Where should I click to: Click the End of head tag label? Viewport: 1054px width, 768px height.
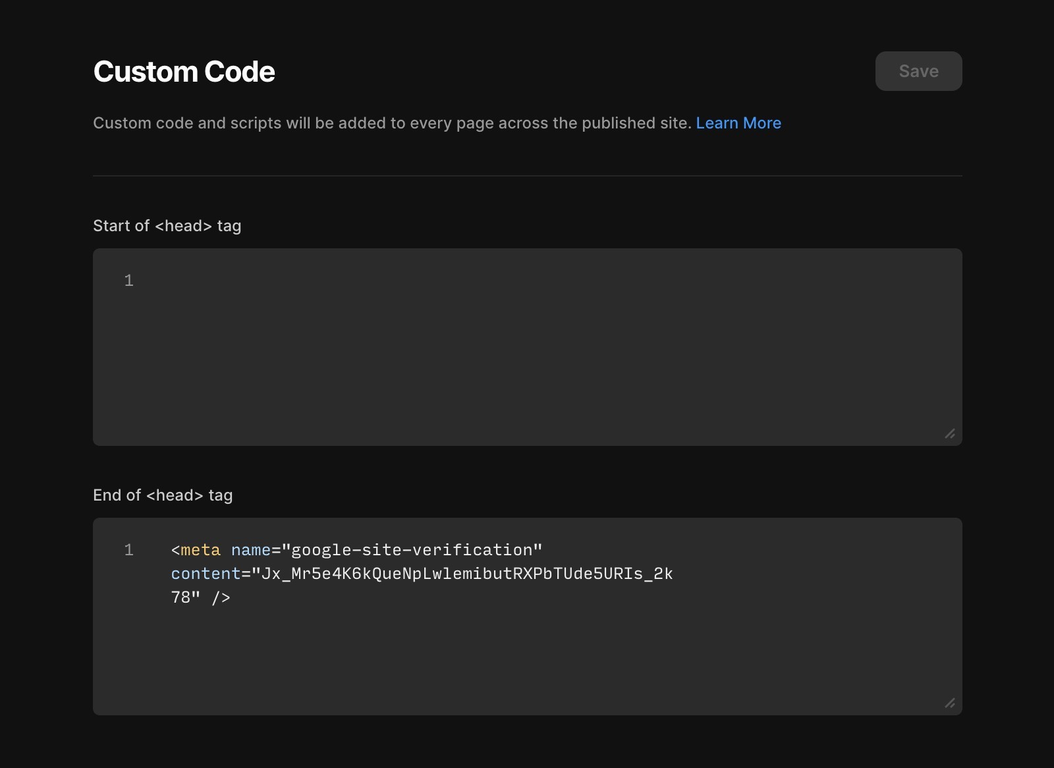tap(162, 495)
